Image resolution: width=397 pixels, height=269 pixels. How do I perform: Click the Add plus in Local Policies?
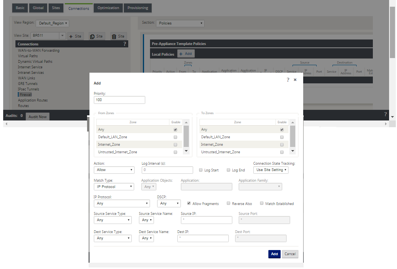coord(181,54)
